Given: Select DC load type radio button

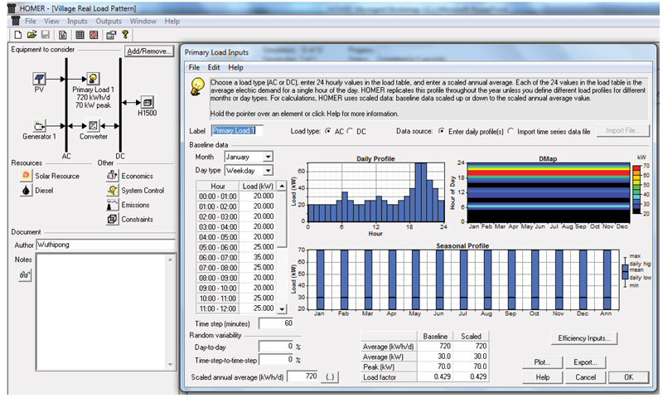Looking at the screenshot, I should tap(350, 131).
